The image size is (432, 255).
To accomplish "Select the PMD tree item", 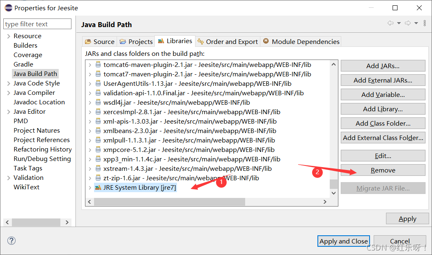I will tap(21, 121).
